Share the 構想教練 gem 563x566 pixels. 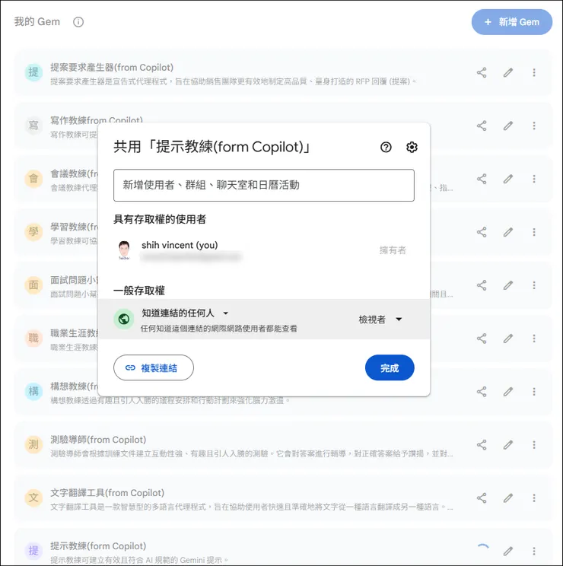[482, 392]
